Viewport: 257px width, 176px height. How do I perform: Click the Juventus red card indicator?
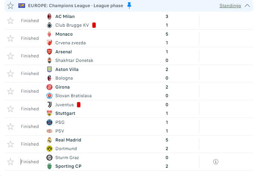coord(79,105)
